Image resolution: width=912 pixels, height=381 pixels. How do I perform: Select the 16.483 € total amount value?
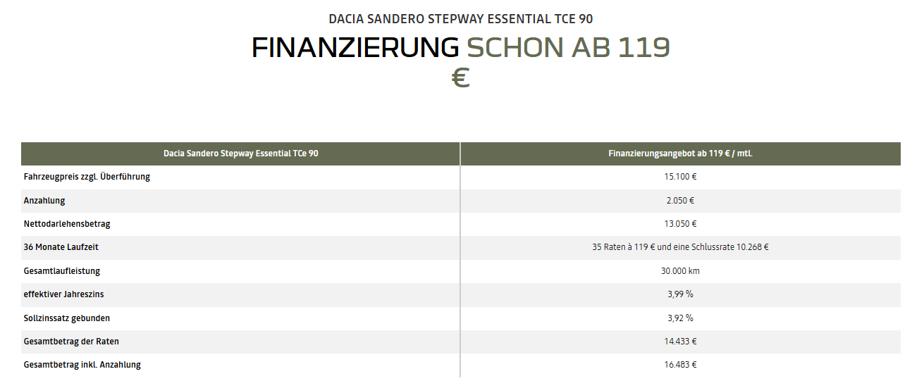(680, 364)
